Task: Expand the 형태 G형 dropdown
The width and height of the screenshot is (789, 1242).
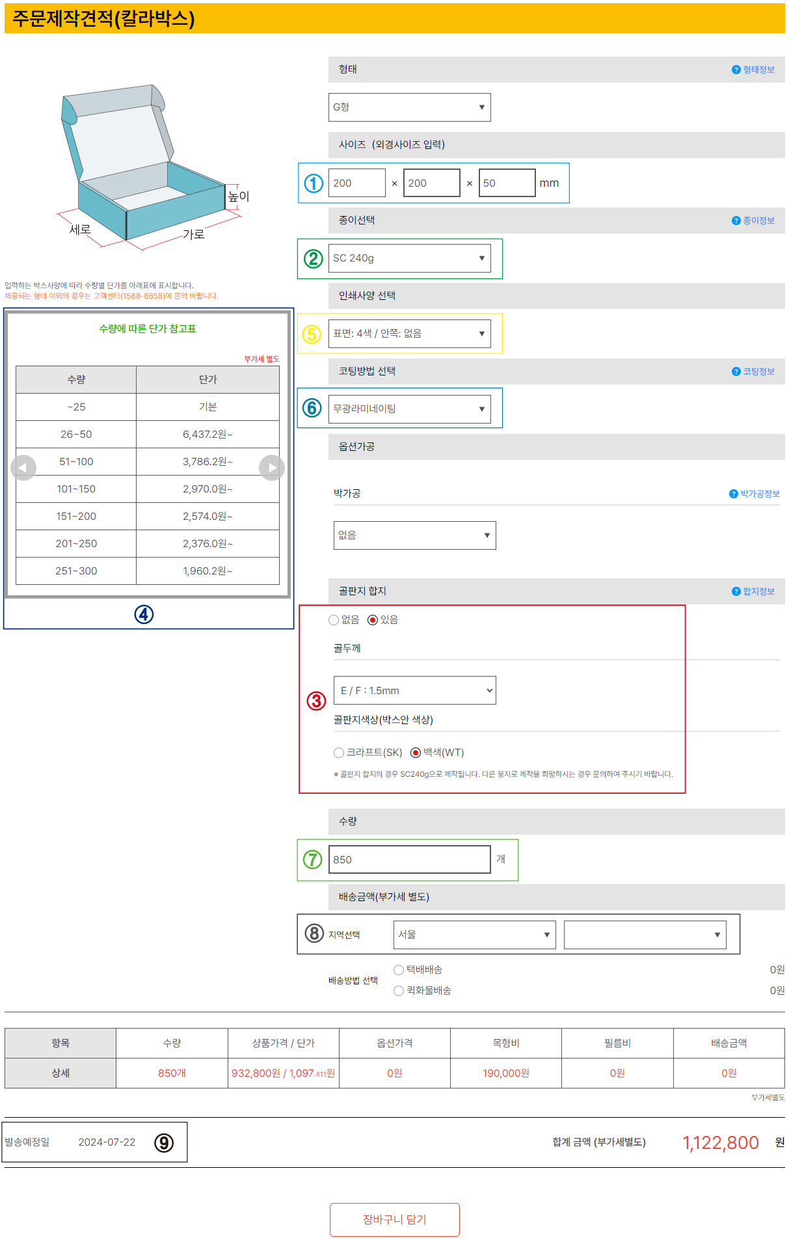Action: click(x=410, y=107)
